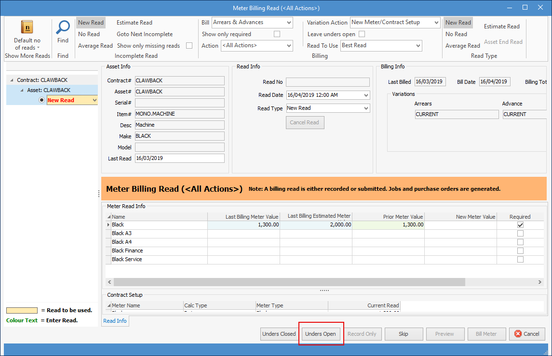Image resolution: width=552 pixels, height=356 pixels.
Task: Open the New Read tree item dropdown arrow
Action: [x=94, y=100]
